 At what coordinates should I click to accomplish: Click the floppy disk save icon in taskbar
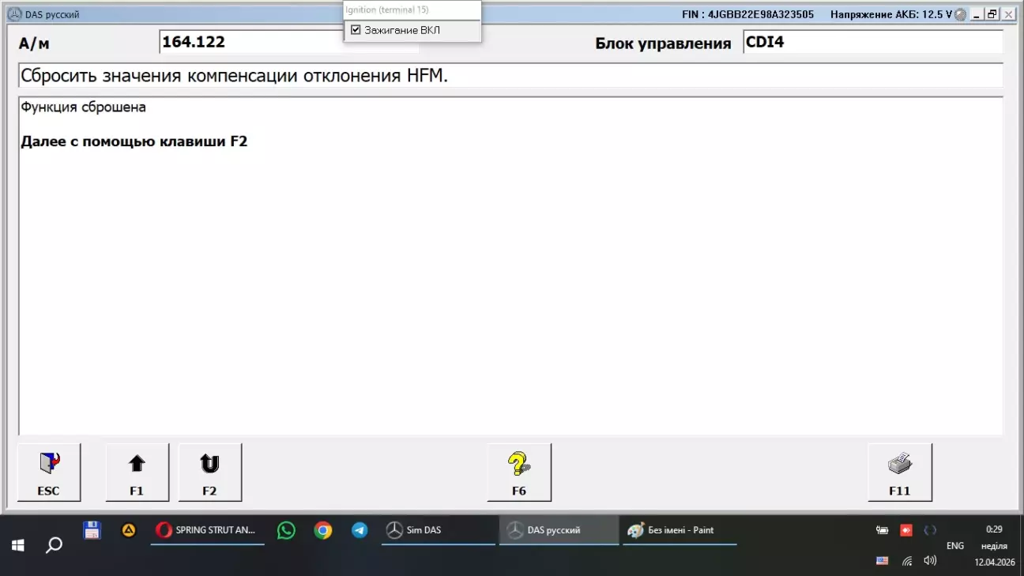click(92, 530)
